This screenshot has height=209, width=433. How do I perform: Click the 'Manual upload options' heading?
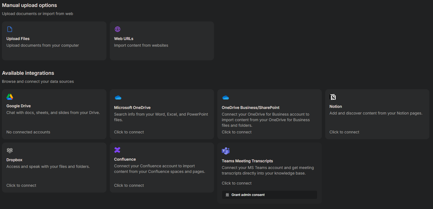pyautogui.click(x=29, y=5)
